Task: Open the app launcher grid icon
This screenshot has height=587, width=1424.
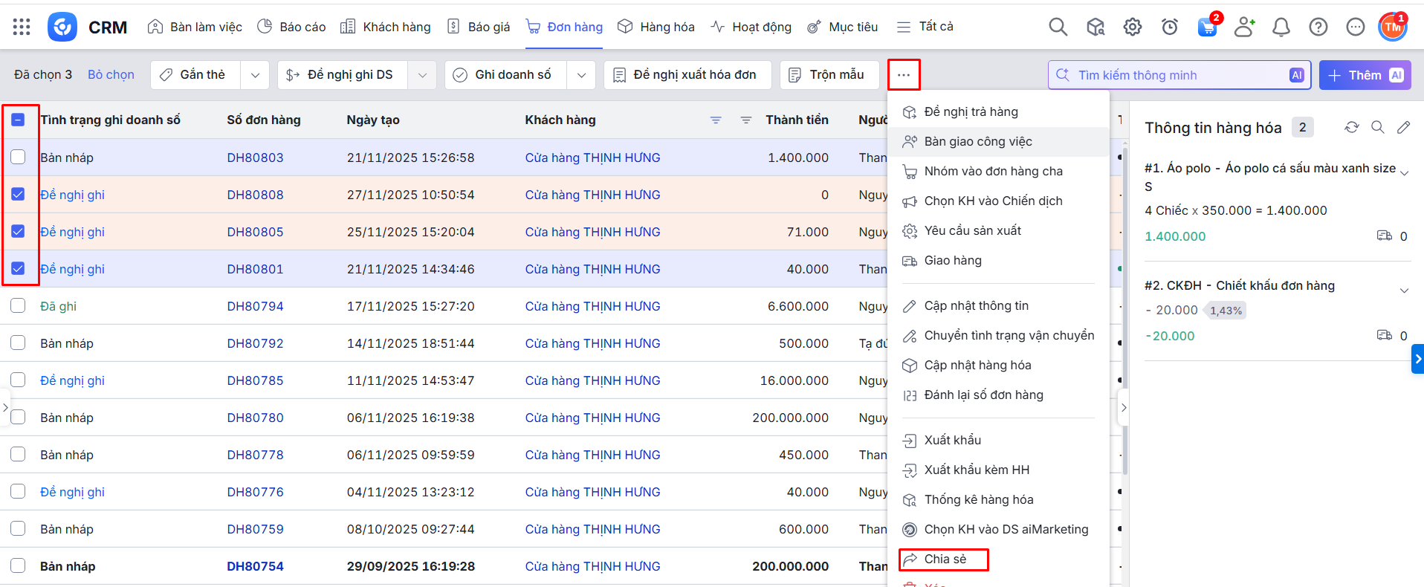Action: pyautogui.click(x=22, y=27)
